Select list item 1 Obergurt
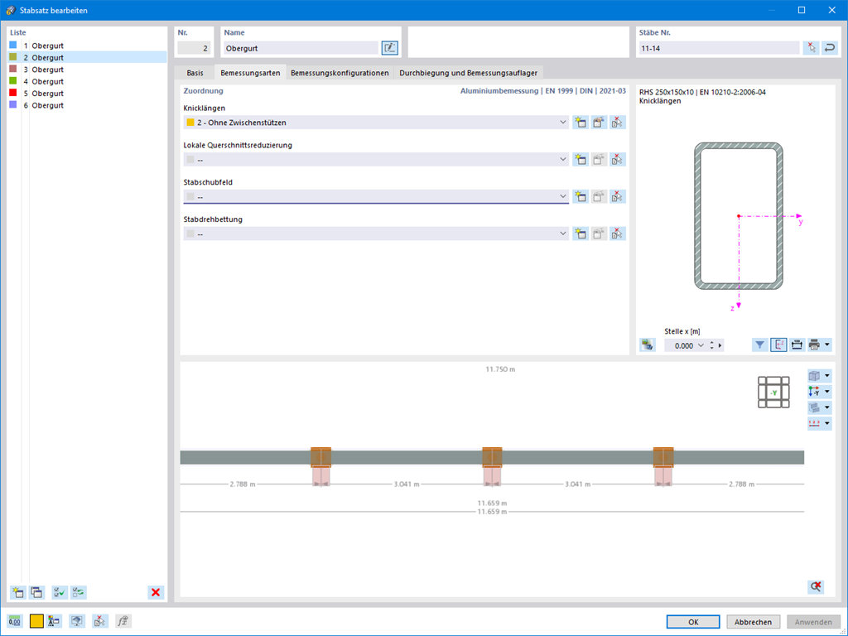848x636 pixels. point(88,46)
